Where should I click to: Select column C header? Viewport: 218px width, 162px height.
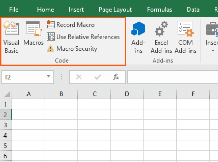pos(94,94)
